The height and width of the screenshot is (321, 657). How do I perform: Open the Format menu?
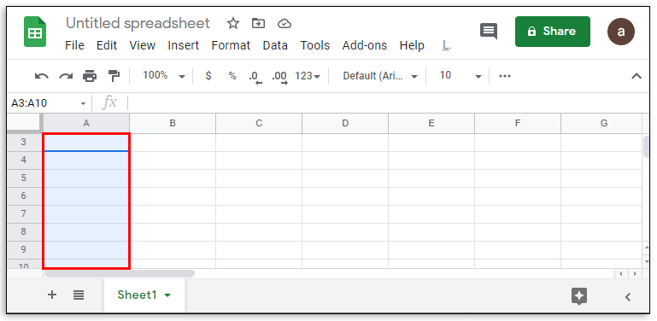[x=231, y=45]
